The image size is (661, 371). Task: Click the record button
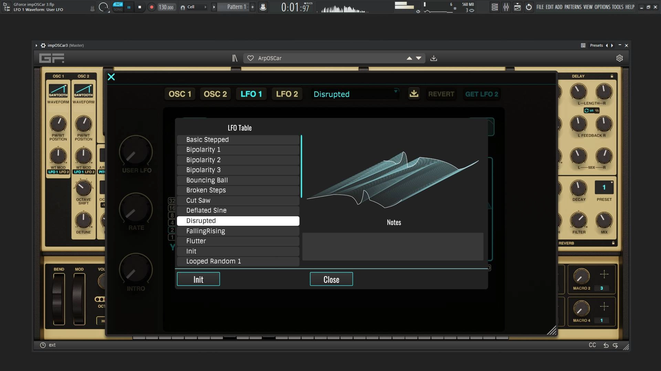151,7
